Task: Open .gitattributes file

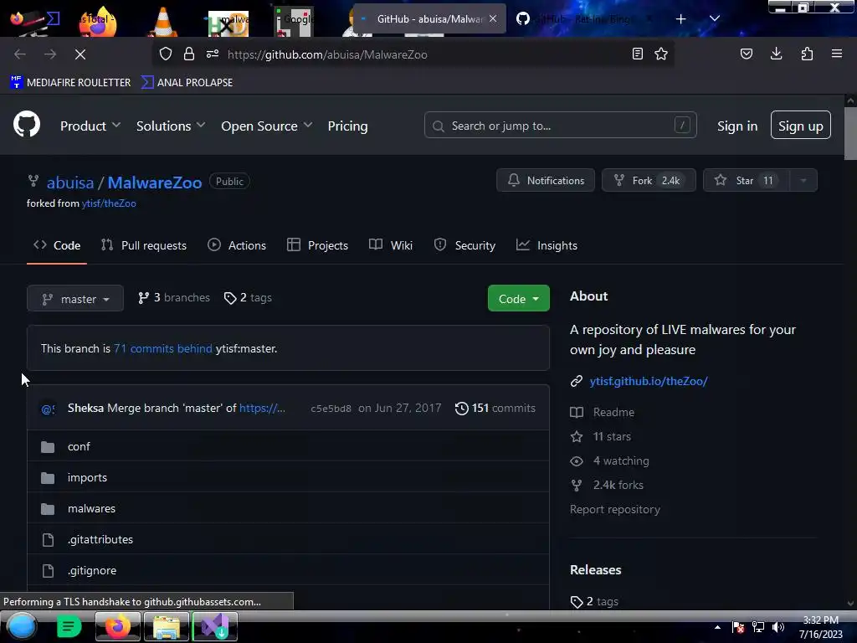Action: [x=100, y=540]
